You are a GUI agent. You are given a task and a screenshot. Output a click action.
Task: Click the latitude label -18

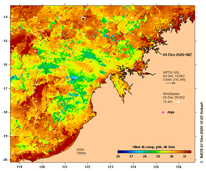coord(5,112)
